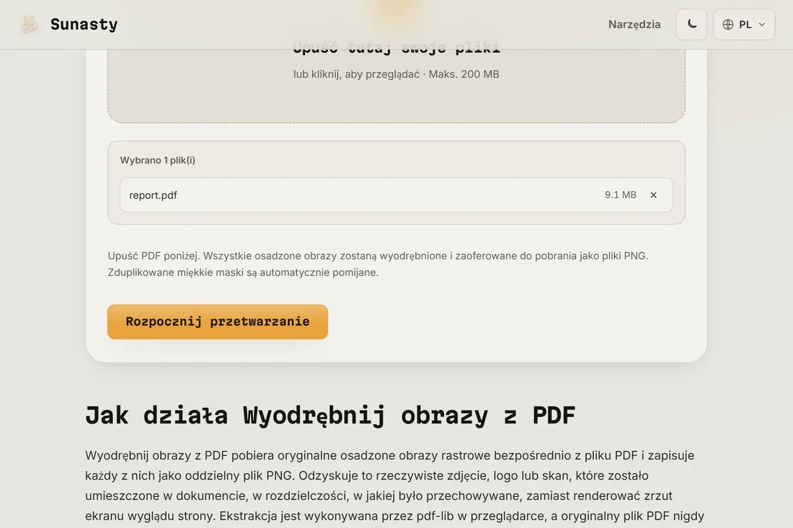The image size is (793, 528).
Task: Click the 'Upuść PDF poniżej' description paragraph
Action: coord(378,264)
